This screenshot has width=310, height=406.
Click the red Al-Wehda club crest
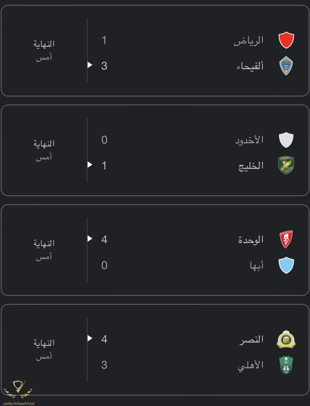click(x=286, y=239)
